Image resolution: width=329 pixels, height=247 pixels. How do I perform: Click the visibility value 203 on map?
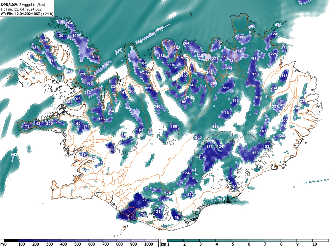point(198,138)
